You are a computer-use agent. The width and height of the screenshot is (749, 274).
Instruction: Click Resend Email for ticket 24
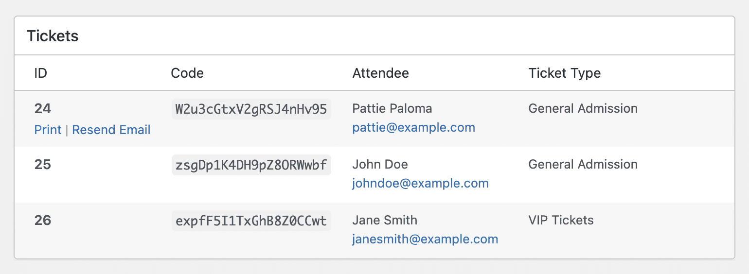tap(111, 130)
